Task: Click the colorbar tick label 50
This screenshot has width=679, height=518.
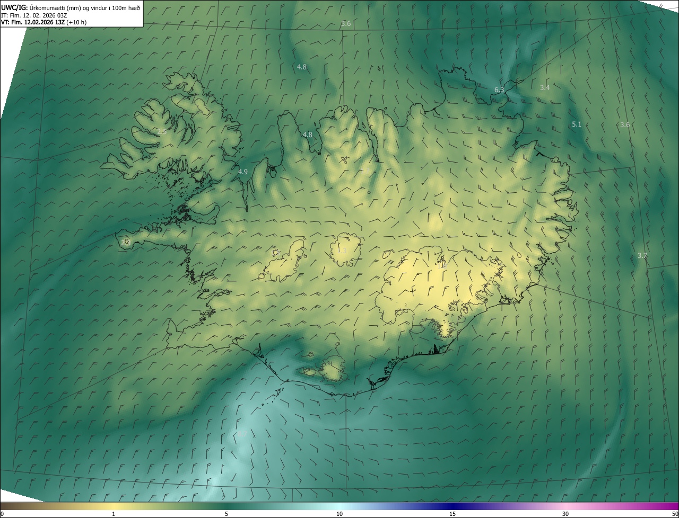Action: point(675,514)
